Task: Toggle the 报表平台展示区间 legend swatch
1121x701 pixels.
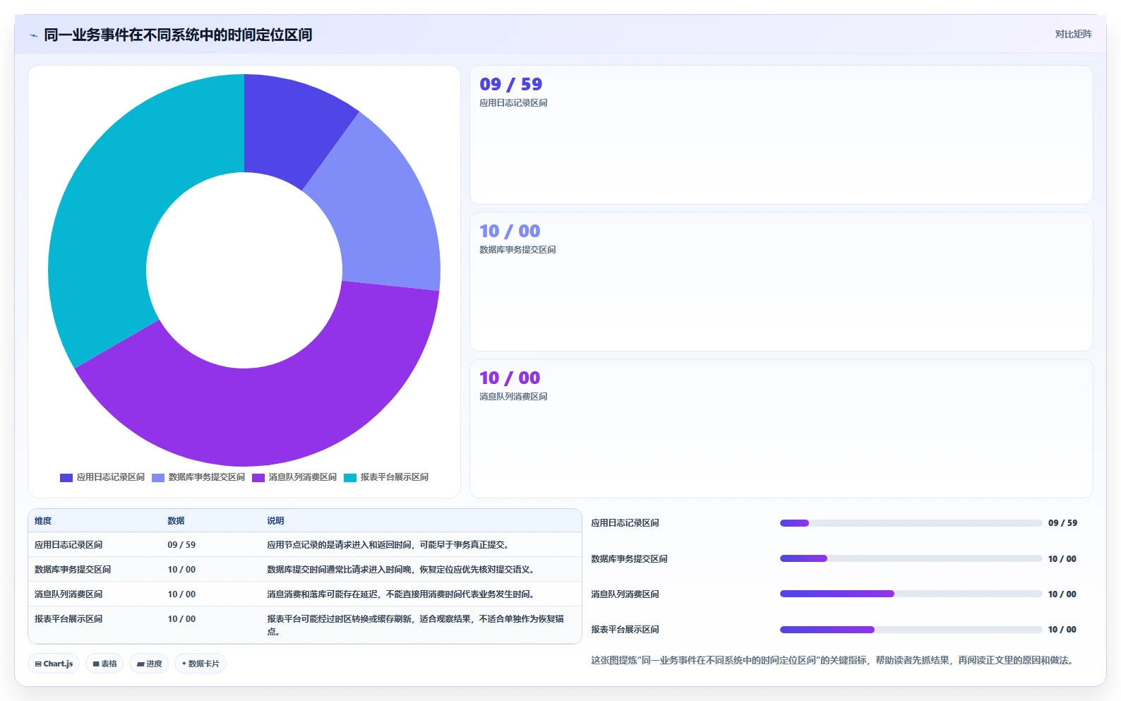Action: 350,478
